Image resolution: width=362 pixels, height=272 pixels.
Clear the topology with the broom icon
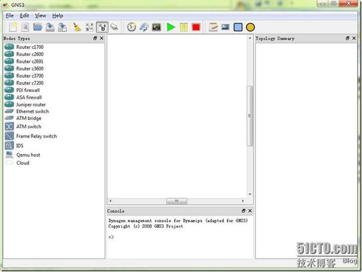(x=77, y=27)
